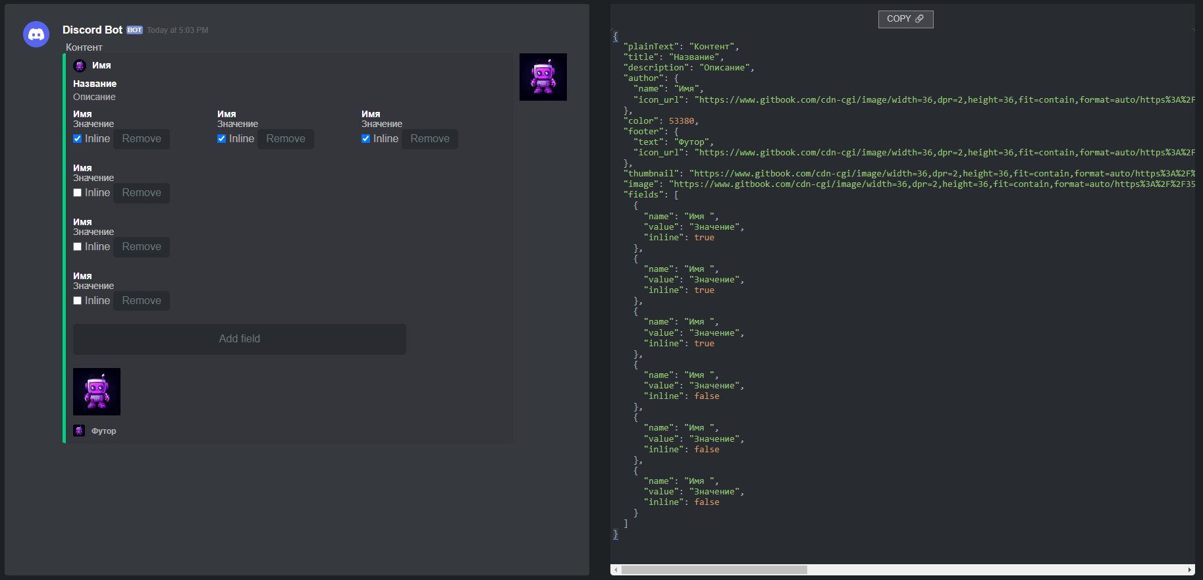Remove the first inline field

point(142,139)
